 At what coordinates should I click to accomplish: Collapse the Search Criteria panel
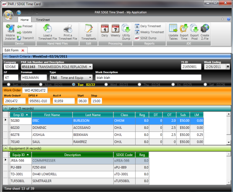(5, 56)
